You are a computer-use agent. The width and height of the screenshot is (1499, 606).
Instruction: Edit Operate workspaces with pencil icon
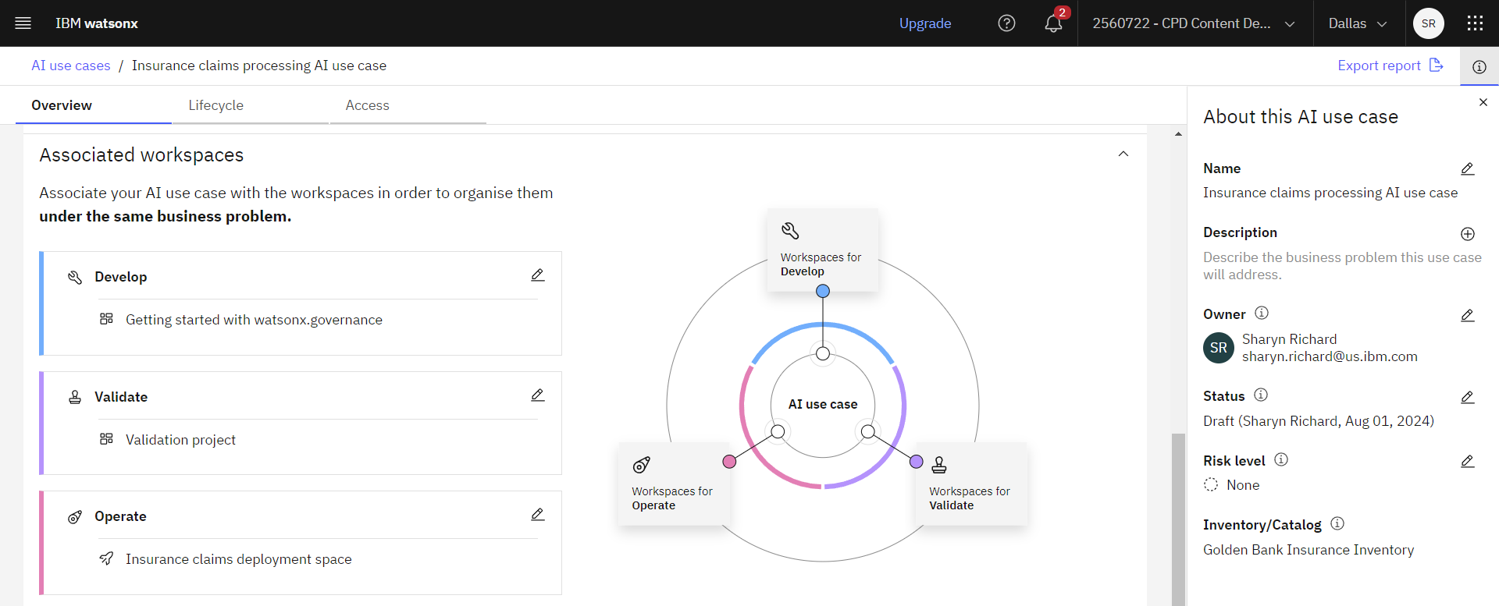pos(538,515)
